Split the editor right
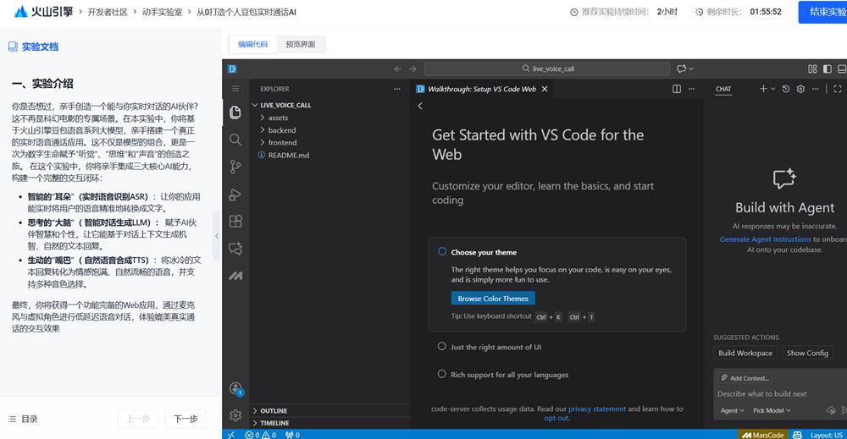 (x=677, y=89)
